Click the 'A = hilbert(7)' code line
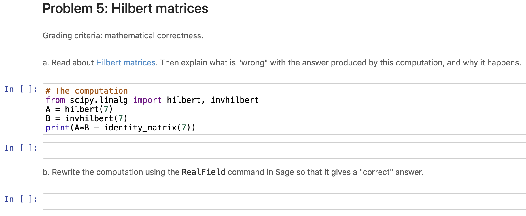Viewport: 526px width, 216px height. click(79, 109)
